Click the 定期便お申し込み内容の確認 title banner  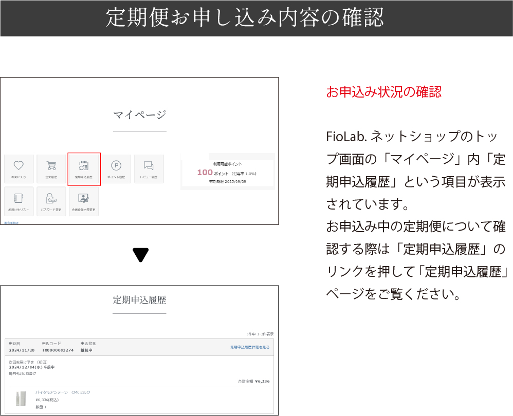point(245,18)
